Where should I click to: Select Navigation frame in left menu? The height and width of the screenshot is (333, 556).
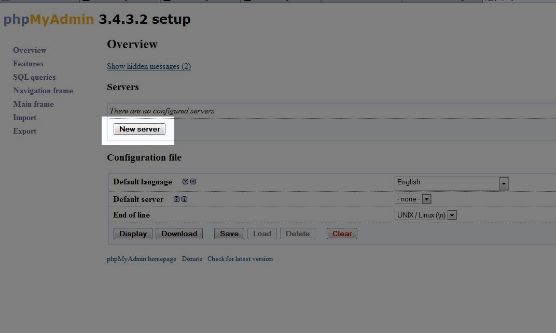point(43,91)
